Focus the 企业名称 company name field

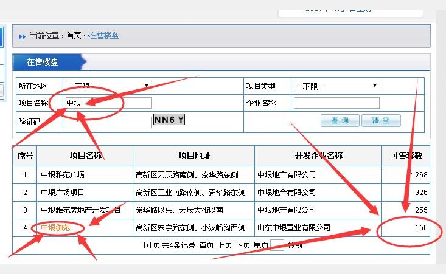tap(336, 103)
